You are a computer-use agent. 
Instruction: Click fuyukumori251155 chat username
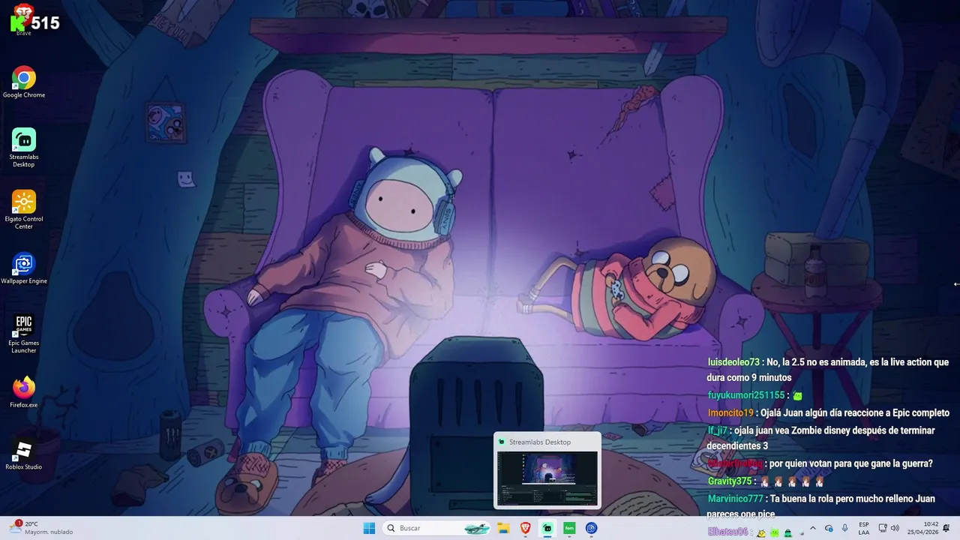click(746, 395)
